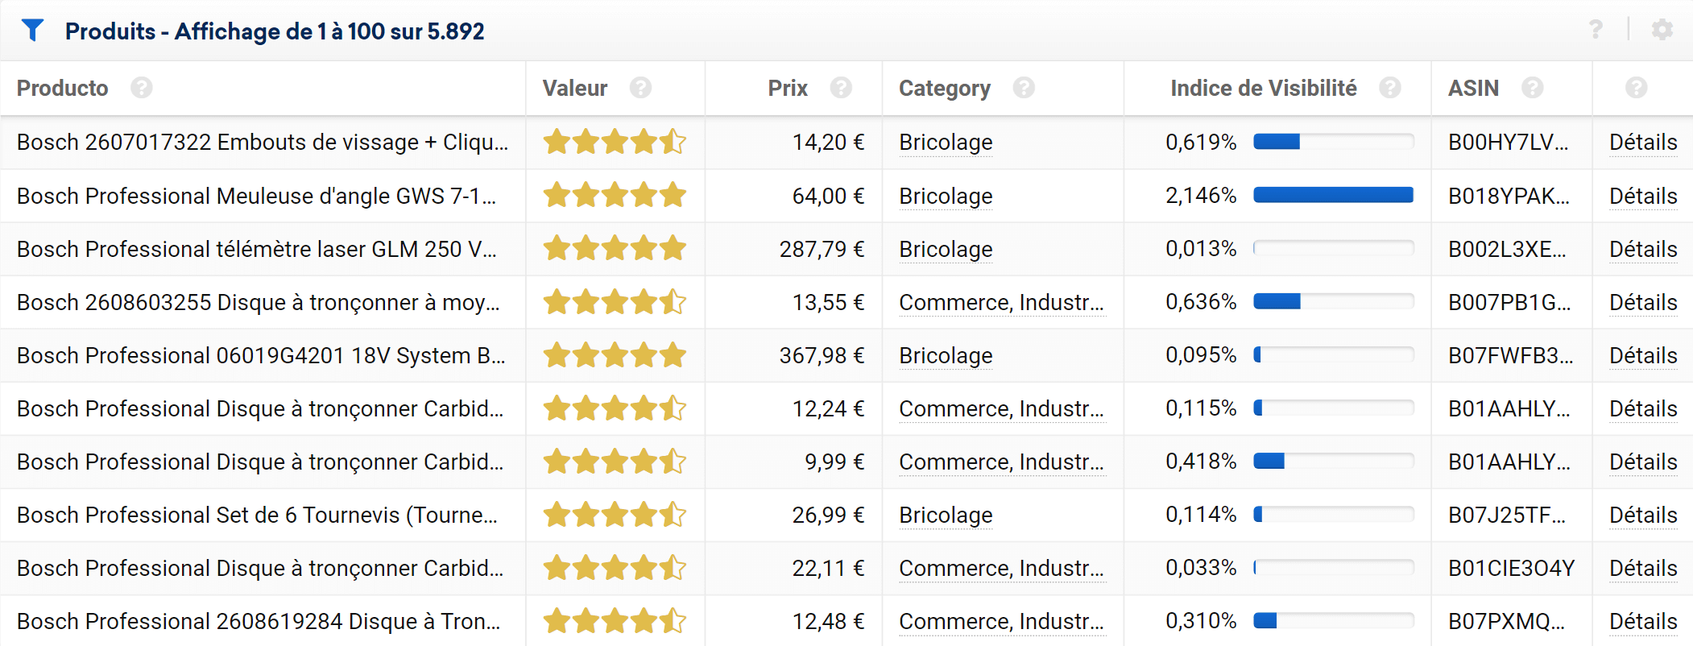Sort by ASIN column header
1693x646 pixels.
[x=1474, y=88]
